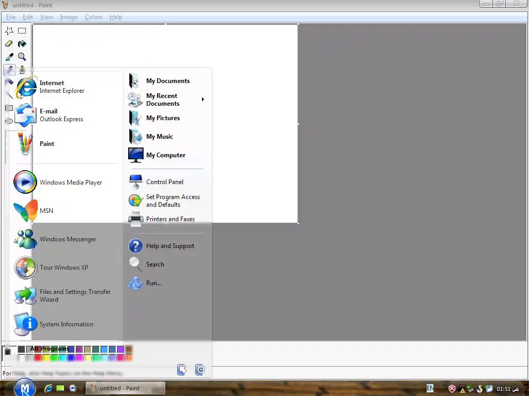Open Internet Explorer from Start menu

[x=66, y=87]
